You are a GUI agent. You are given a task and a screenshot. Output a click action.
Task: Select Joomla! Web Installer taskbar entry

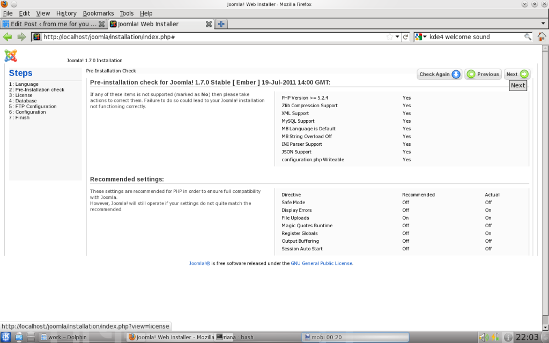170,337
